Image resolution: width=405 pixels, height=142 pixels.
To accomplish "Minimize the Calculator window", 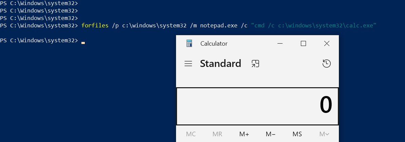I will pos(280,44).
